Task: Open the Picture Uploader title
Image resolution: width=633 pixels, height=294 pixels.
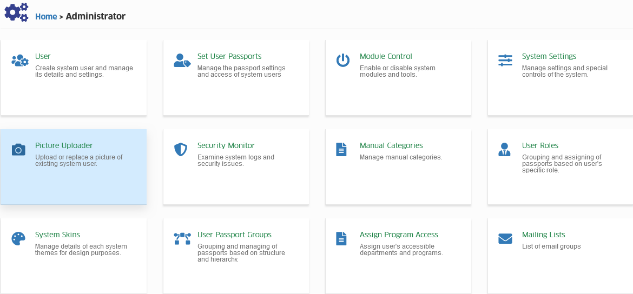Action: [x=64, y=145]
